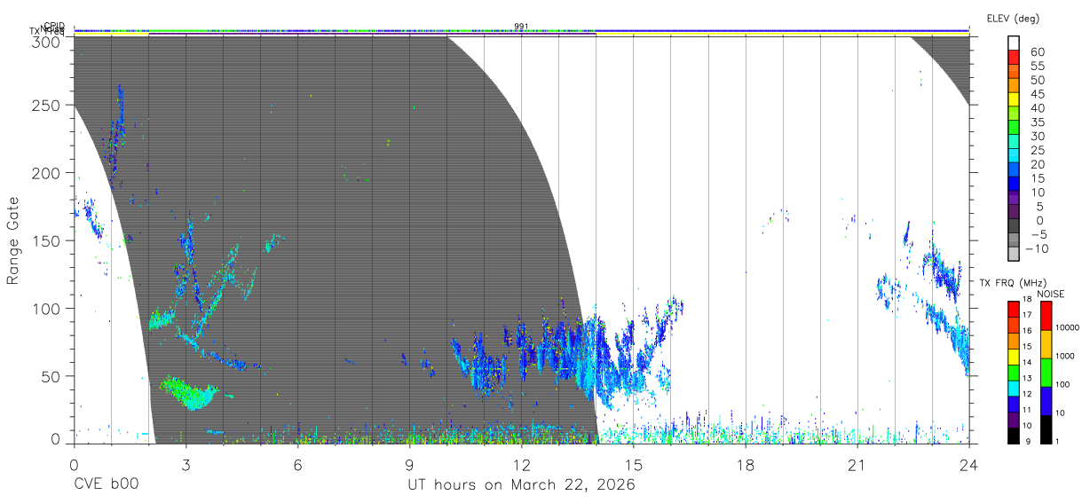Select the cyan swatch in the TX FRQ bar
This screenshot has width=1090, height=503.
pyautogui.click(x=1014, y=387)
